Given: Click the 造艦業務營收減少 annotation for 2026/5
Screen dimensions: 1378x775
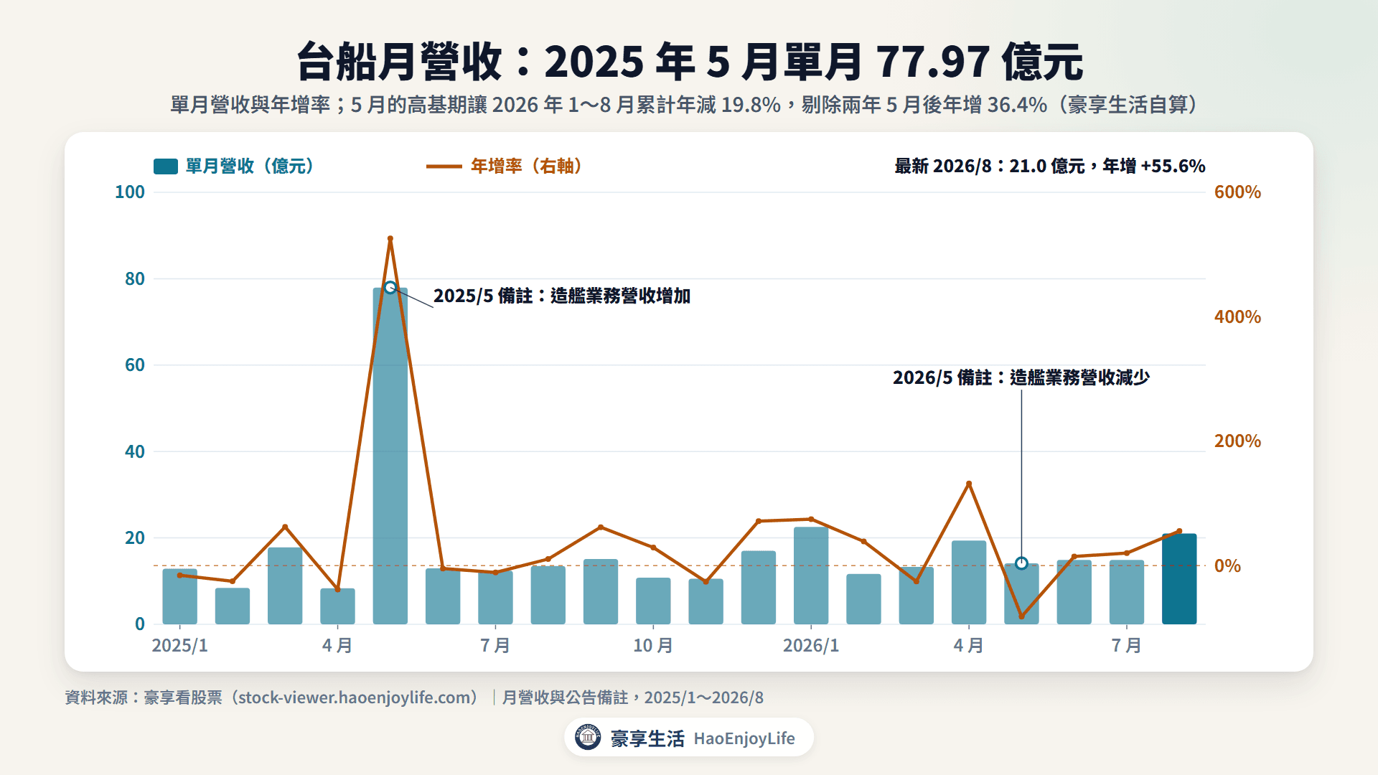Looking at the screenshot, I should 1021,377.
